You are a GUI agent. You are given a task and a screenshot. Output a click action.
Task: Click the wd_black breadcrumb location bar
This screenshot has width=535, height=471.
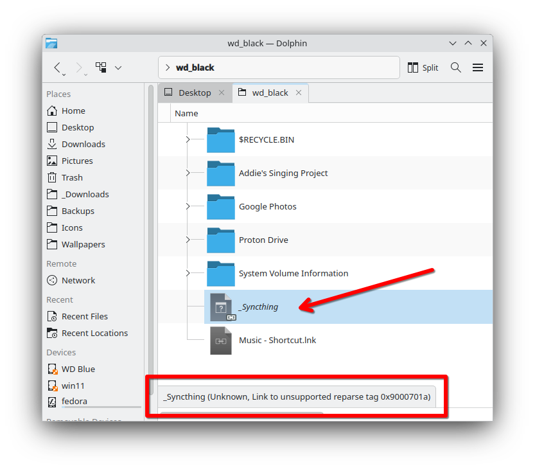(x=276, y=67)
